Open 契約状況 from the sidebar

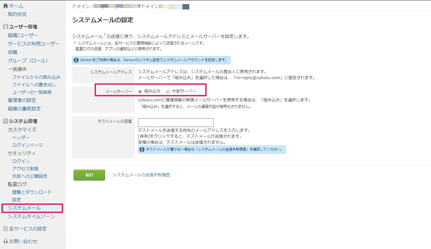tap(17, 14)
